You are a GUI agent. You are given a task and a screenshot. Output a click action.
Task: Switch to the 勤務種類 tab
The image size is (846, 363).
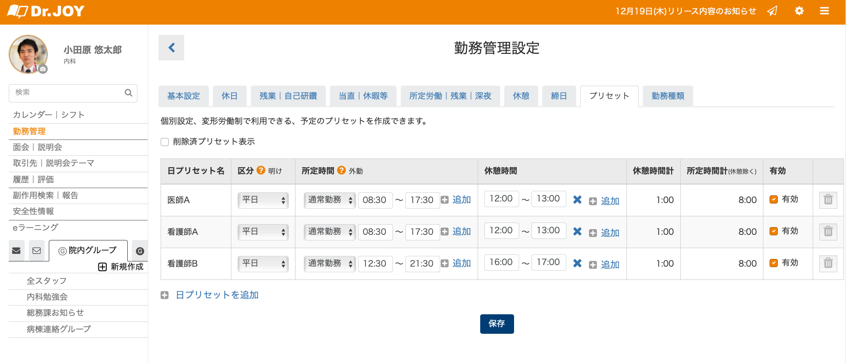[668, 96]
